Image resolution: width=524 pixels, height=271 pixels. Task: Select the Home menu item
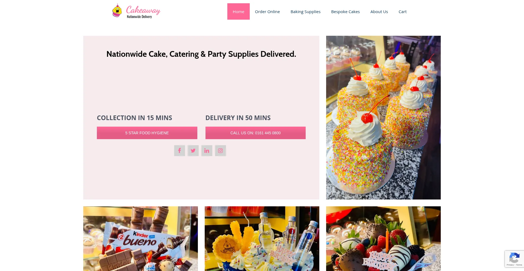click(239, 11)
